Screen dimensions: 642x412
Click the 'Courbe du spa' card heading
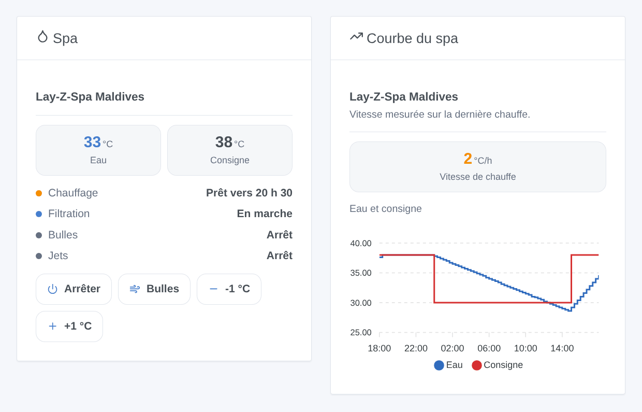click(x=412, y=38)
